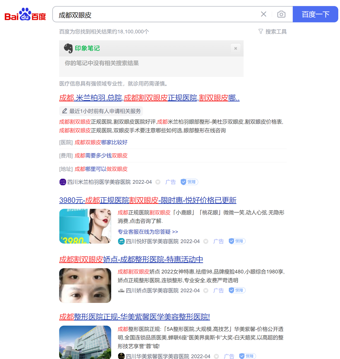Open 搜索工具 filter options
This screenshot has height=359, width=340.
pyautogui.click(x=273, y=32)
